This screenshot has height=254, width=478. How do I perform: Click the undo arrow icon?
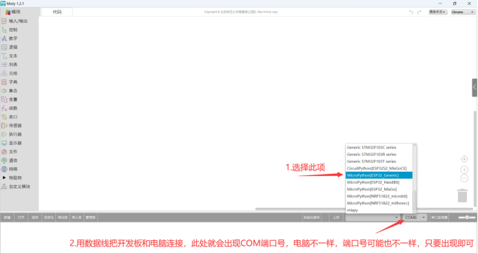pos(411,12)
